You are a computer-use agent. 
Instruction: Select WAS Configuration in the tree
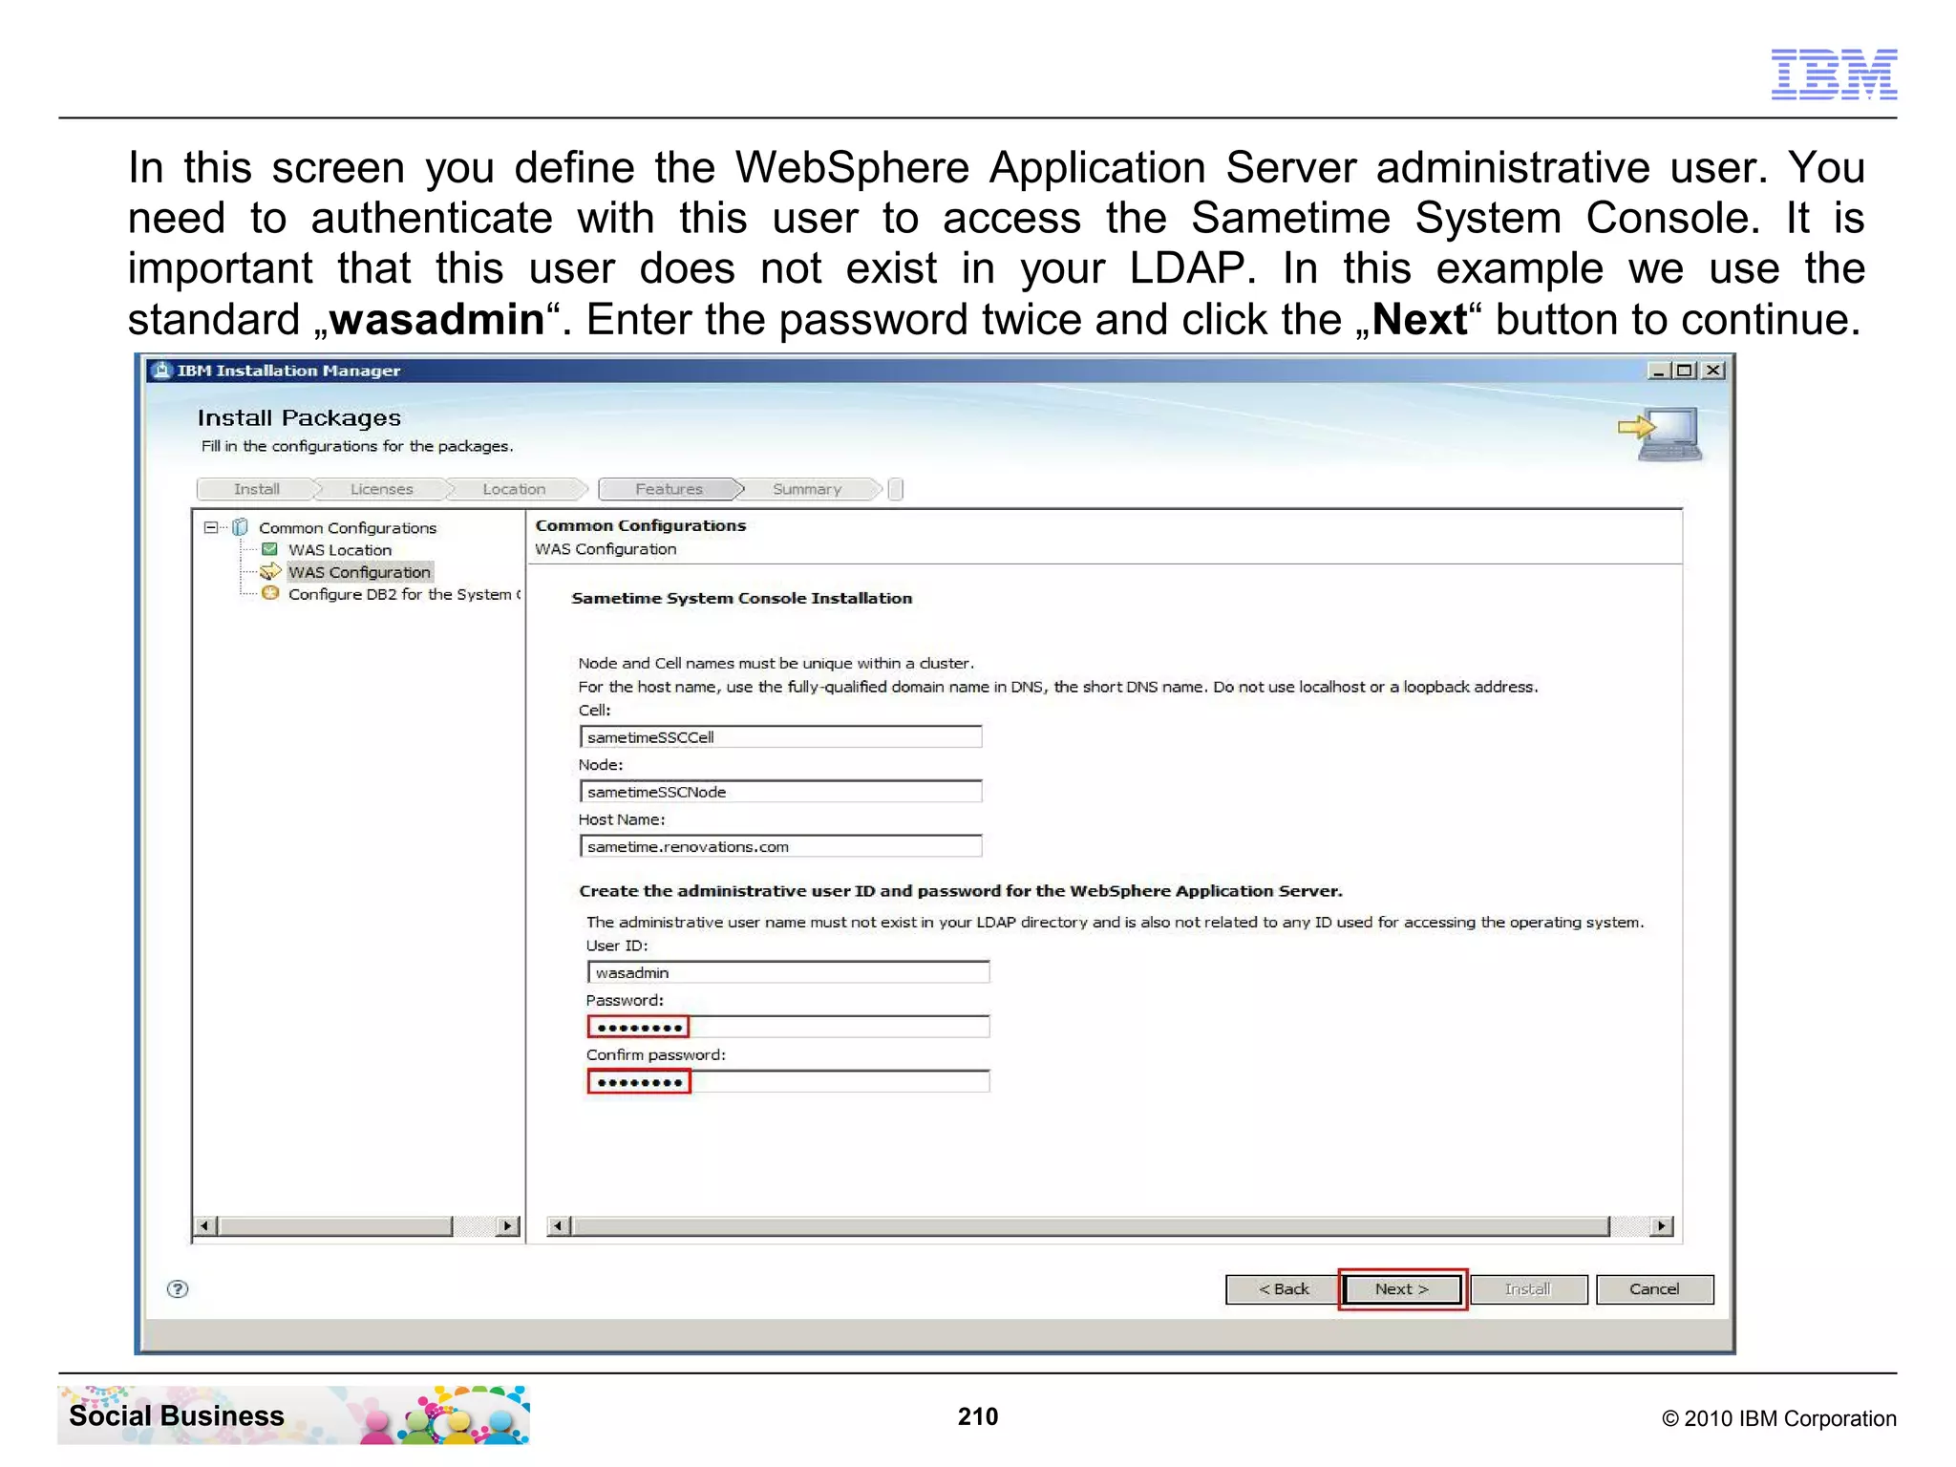359,572
